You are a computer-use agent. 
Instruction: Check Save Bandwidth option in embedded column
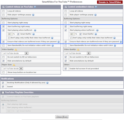tap(66, 45)
